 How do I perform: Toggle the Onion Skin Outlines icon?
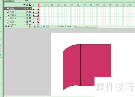click(40, 26)
